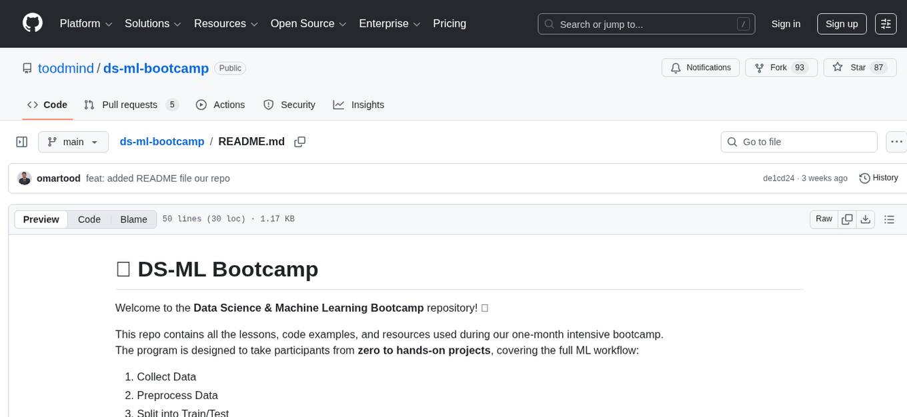Open the Notifications bell icon
The width and height of the screenshot is (907, 417).
tap(700, 67)
